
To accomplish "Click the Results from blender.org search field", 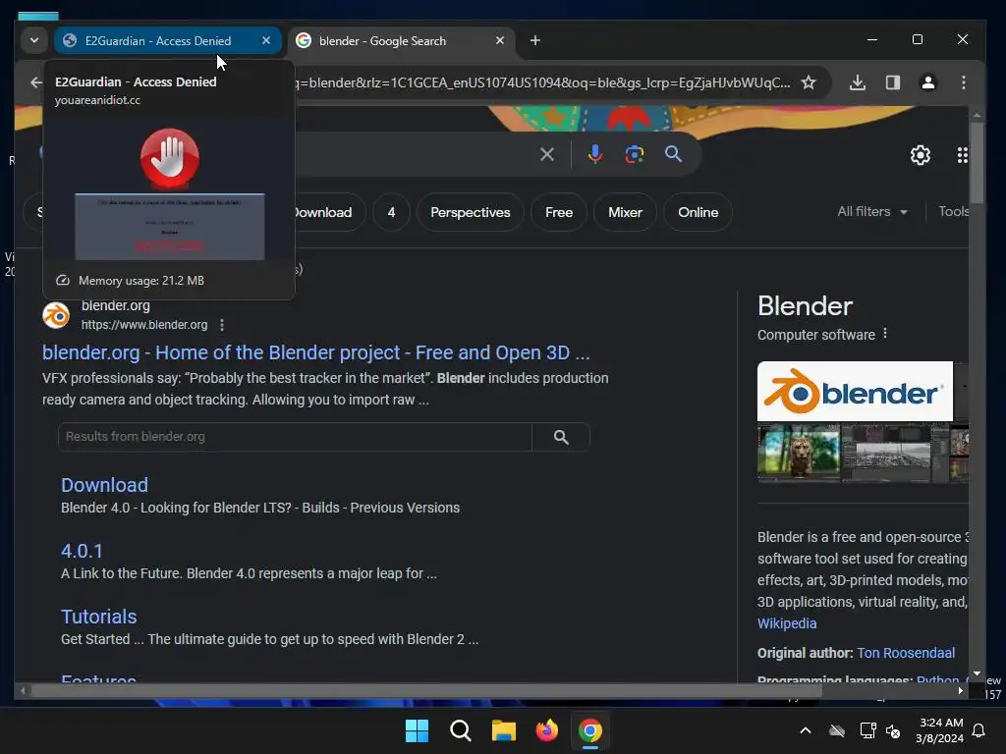I will click(295, 437).
